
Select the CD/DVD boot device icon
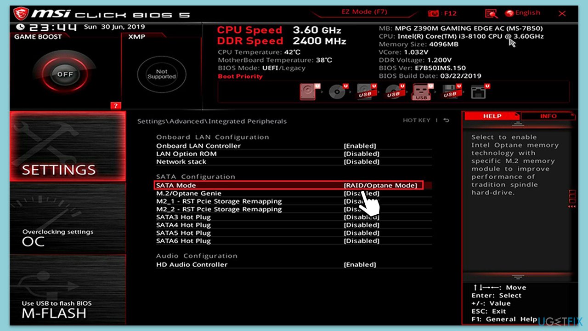click(338, 91)
